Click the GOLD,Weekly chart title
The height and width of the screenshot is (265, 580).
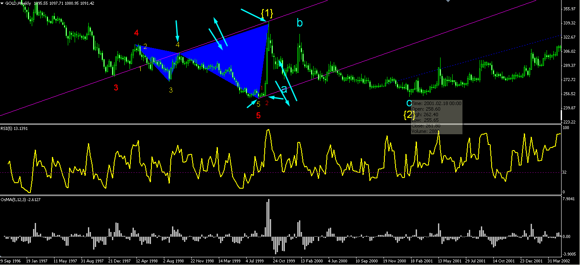[x=18, y=3]
